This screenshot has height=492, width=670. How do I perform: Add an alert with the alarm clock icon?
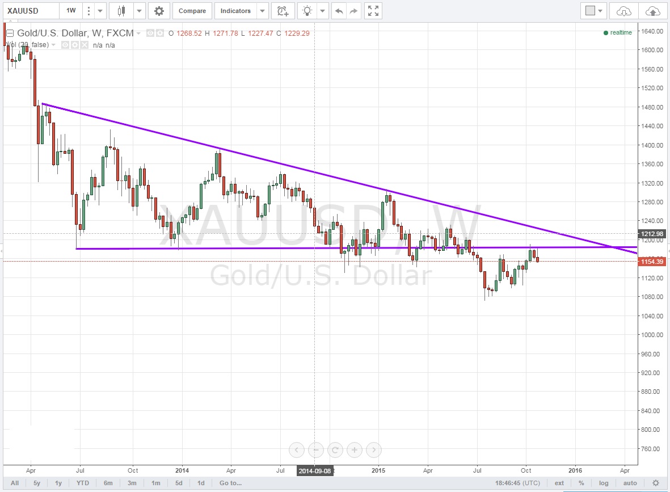(282, 11)
